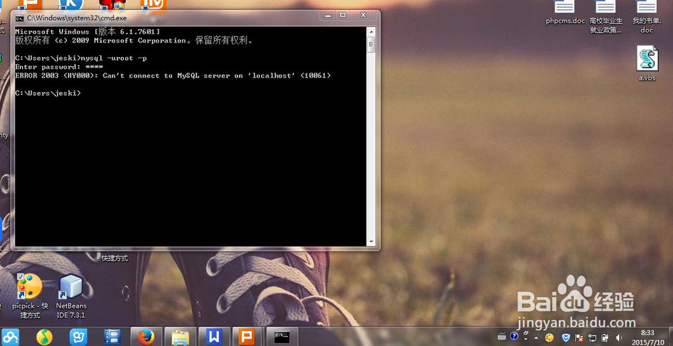The height and width of the screenshot is (346, 673).
Task: Minimize the cmd.exe window
Action: tap(328, 15)
